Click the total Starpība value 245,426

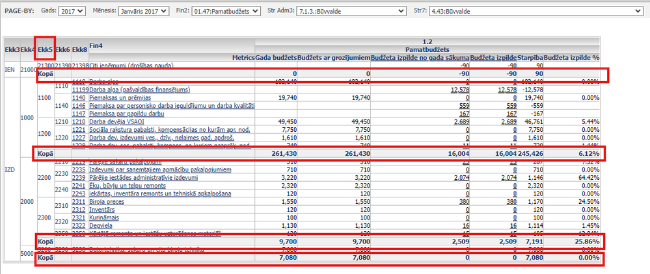531,153
